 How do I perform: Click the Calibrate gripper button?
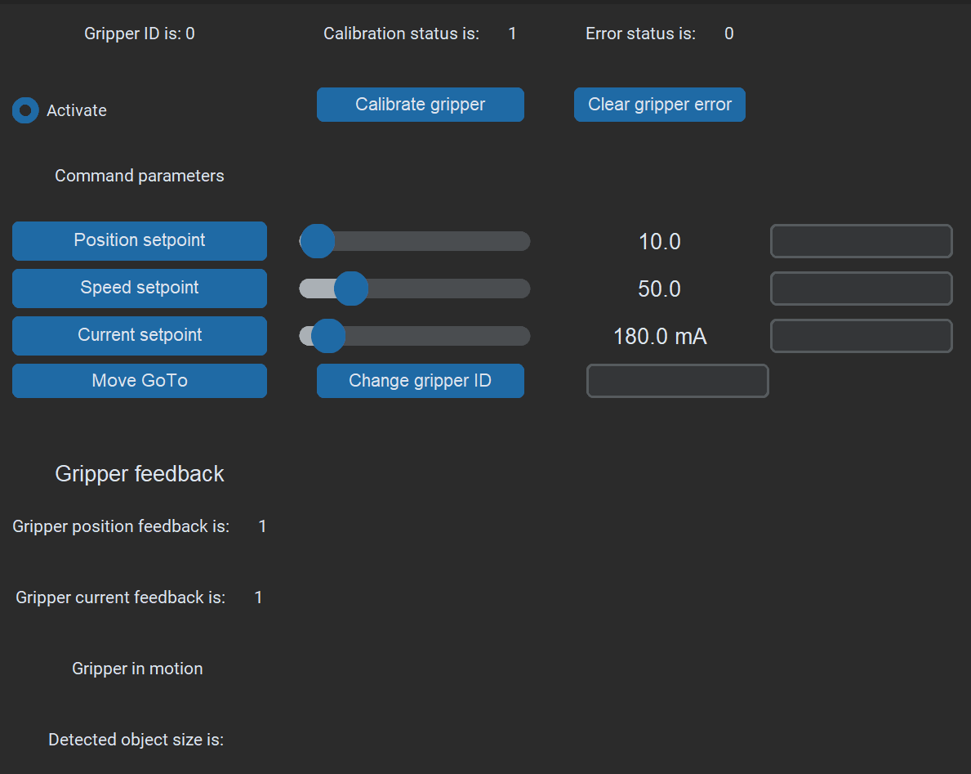421,105
